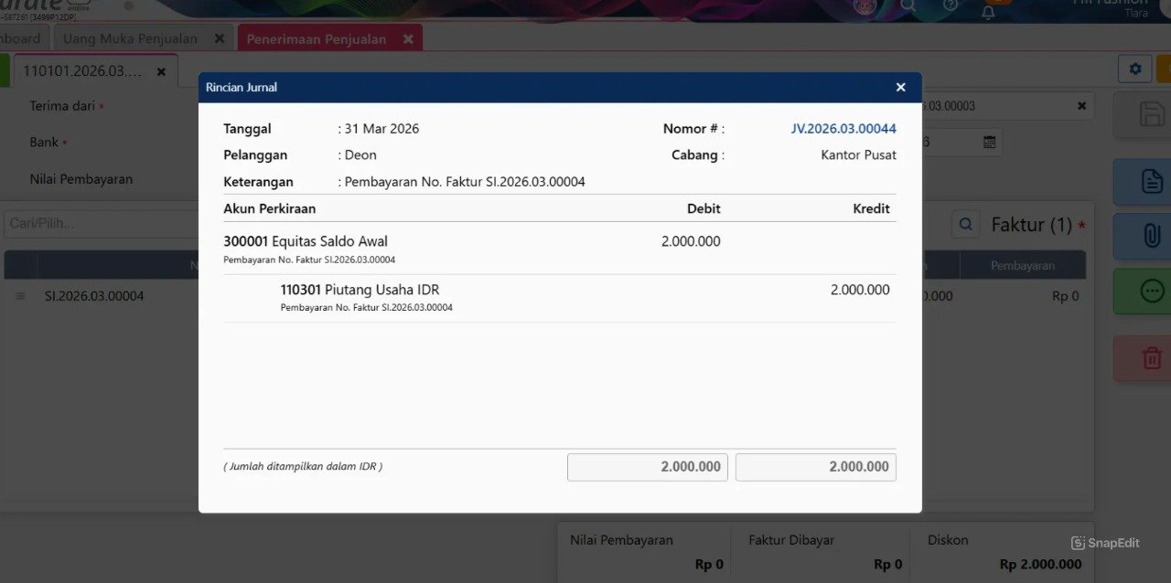Close the Penerimaan Penjualan tab

click(408, 39)
